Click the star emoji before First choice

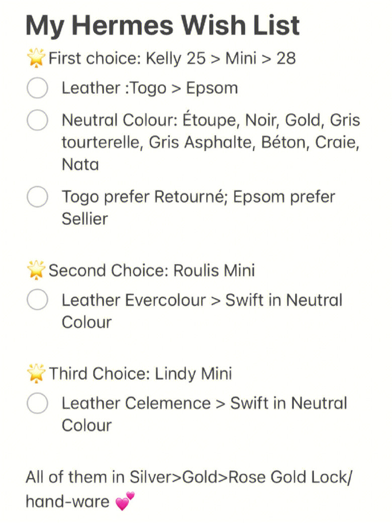coord(36,58)
